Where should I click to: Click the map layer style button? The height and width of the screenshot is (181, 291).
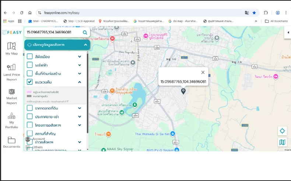tap(282, 142)
